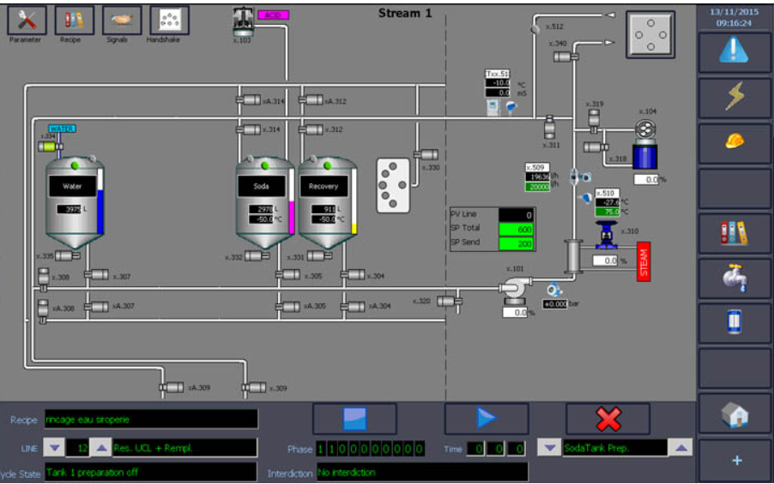This screenshot has width=774, height=484.
Task: Open alarms via the warning triangle
Action: [x=735, y=51]
